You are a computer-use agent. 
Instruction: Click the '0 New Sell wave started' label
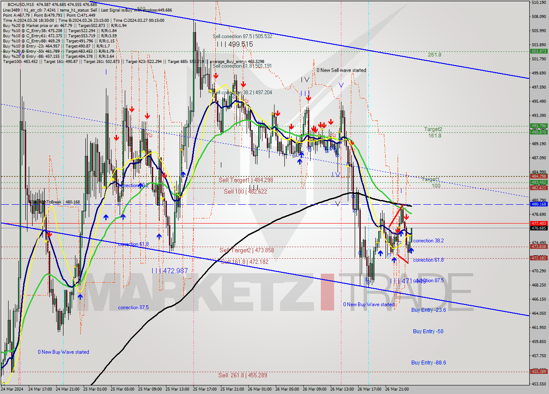341,70
